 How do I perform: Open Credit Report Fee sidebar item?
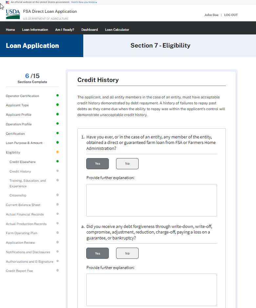(x=19, y=271)
